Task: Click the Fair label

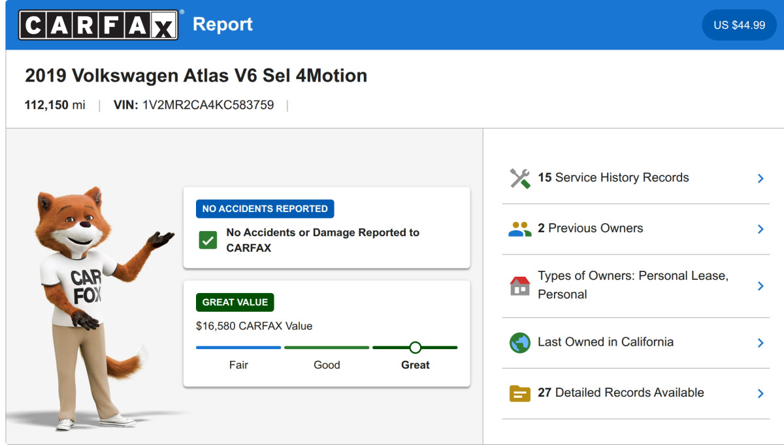Action: click(238, 365)
